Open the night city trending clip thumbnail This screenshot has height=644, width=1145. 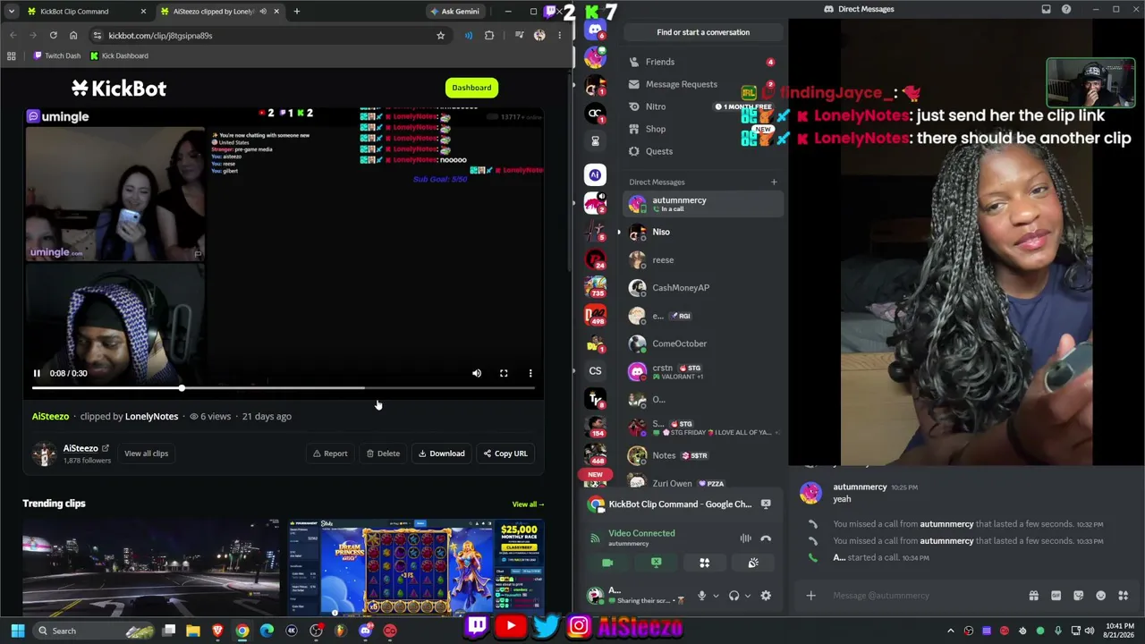(x=151, y=567)
